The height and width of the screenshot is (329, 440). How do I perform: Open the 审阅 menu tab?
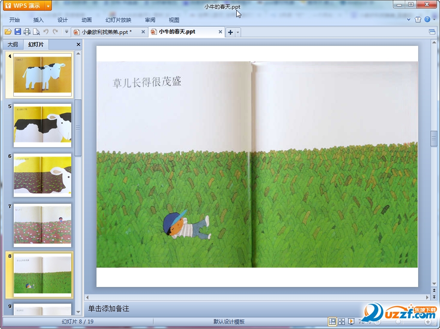pos(150,20)
